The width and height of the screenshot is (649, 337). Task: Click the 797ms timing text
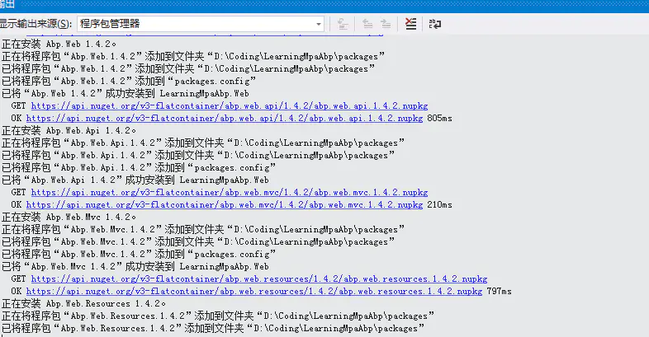(500, 292)
